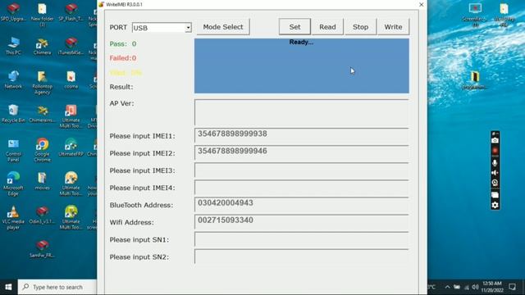Image resolution: width=525 pixels, height=295 pixels.
Task: Open the SP_Flash_T... desktop icon
Action: pyautogui.click(x=71, y=12)
